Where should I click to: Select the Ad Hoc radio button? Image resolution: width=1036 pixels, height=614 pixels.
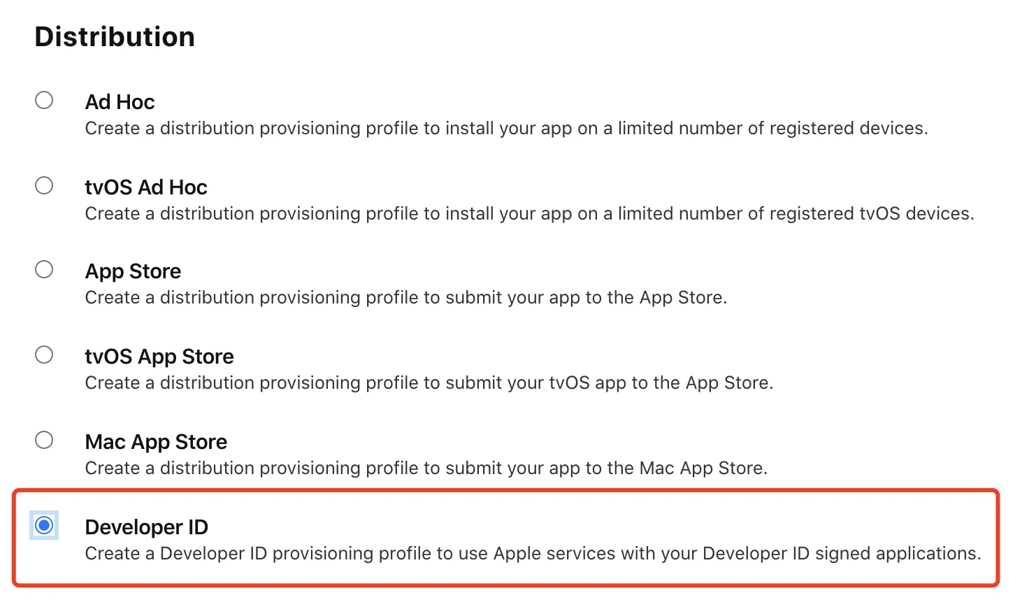(44, 100)
